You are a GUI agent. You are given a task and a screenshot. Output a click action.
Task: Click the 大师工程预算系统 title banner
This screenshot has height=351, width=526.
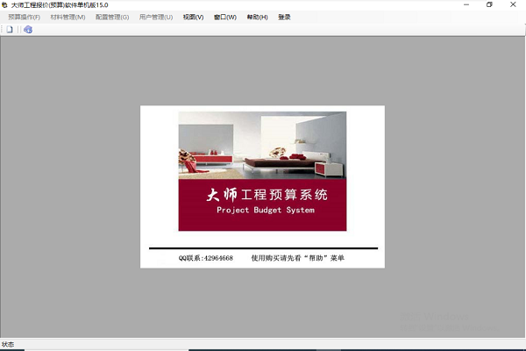pos(267,195)
